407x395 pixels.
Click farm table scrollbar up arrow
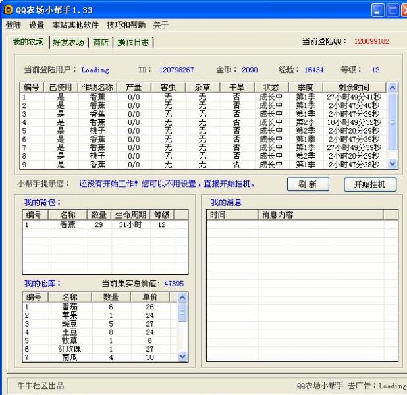point(393,88)
